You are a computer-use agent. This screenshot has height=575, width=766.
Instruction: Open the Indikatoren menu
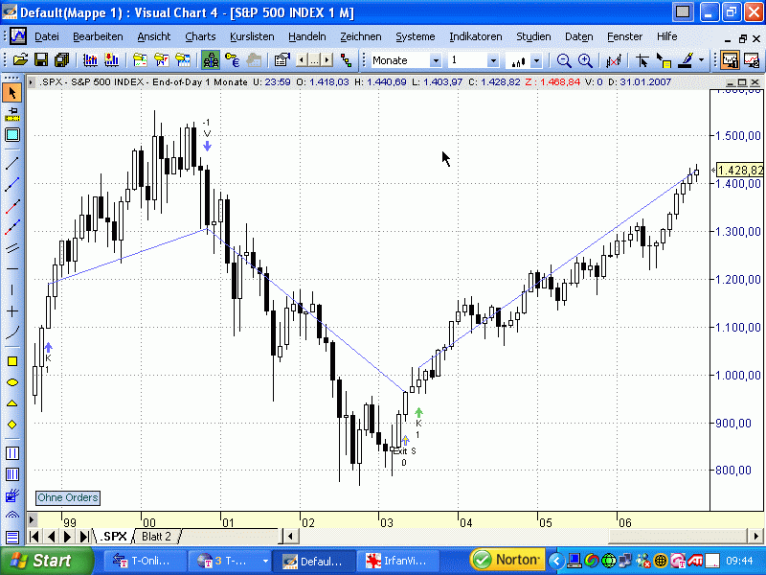tap(475, 36)
